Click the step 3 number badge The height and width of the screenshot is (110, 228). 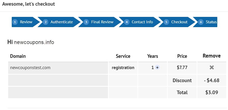(86, 22)
